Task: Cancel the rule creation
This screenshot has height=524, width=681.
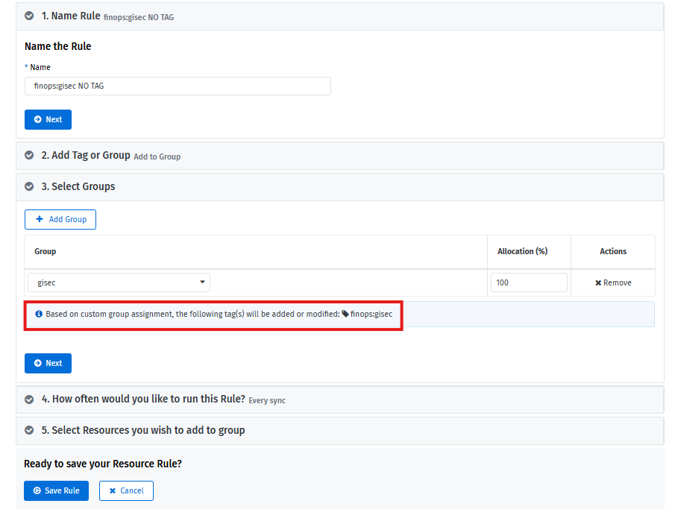Action: pos(126,490)
